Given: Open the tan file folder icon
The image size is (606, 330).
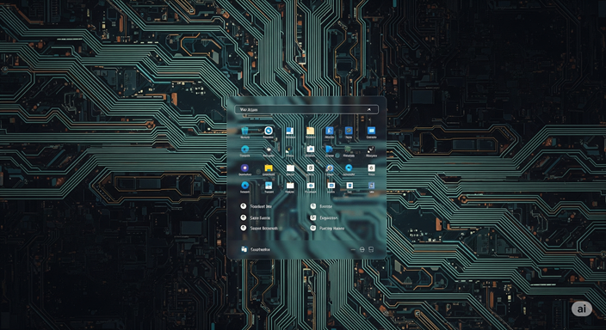Looking at the screenshot, I should coord(310,131).
